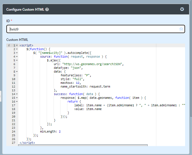
Task: Click the horizontal scrollbar under the code editor
Action: [x=83, y=145]
